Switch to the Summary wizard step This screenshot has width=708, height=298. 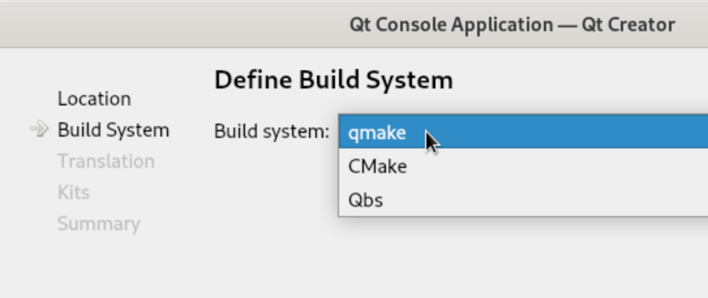98,224
